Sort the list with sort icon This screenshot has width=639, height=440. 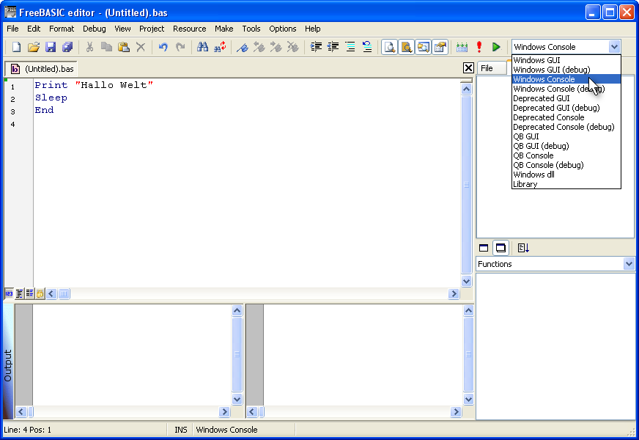(x=523, y=248)
